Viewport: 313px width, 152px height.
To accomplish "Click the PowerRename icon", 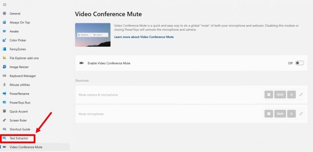I will 4,94.
